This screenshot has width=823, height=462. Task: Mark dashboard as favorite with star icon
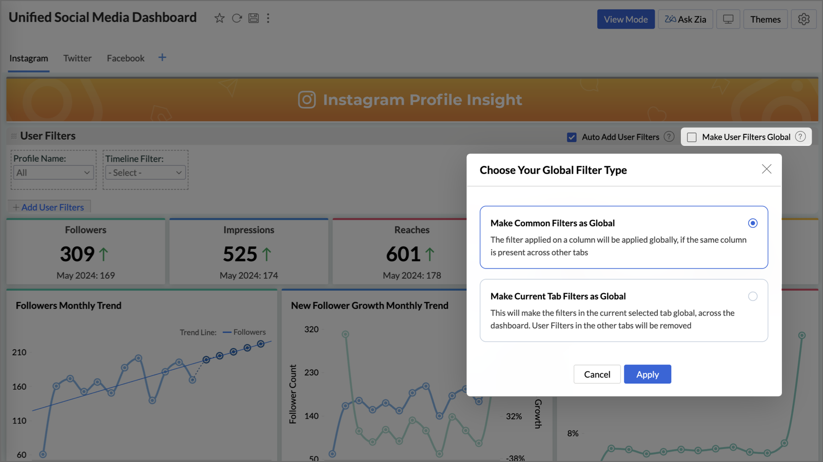point(220,18)
